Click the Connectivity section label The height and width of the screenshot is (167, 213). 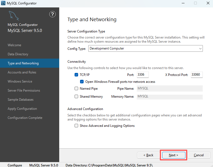pos(76,62)
